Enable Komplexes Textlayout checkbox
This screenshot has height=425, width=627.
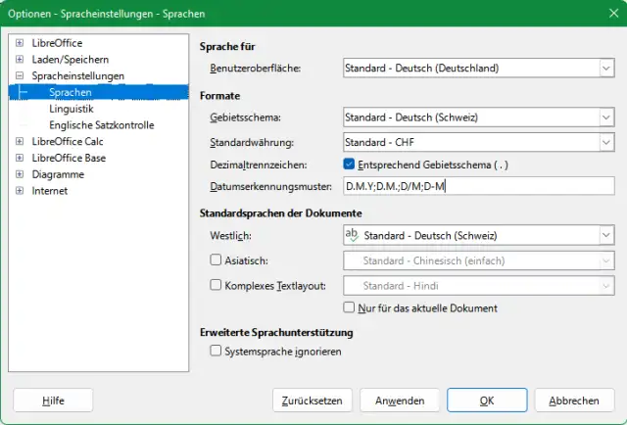coord(217,286)
